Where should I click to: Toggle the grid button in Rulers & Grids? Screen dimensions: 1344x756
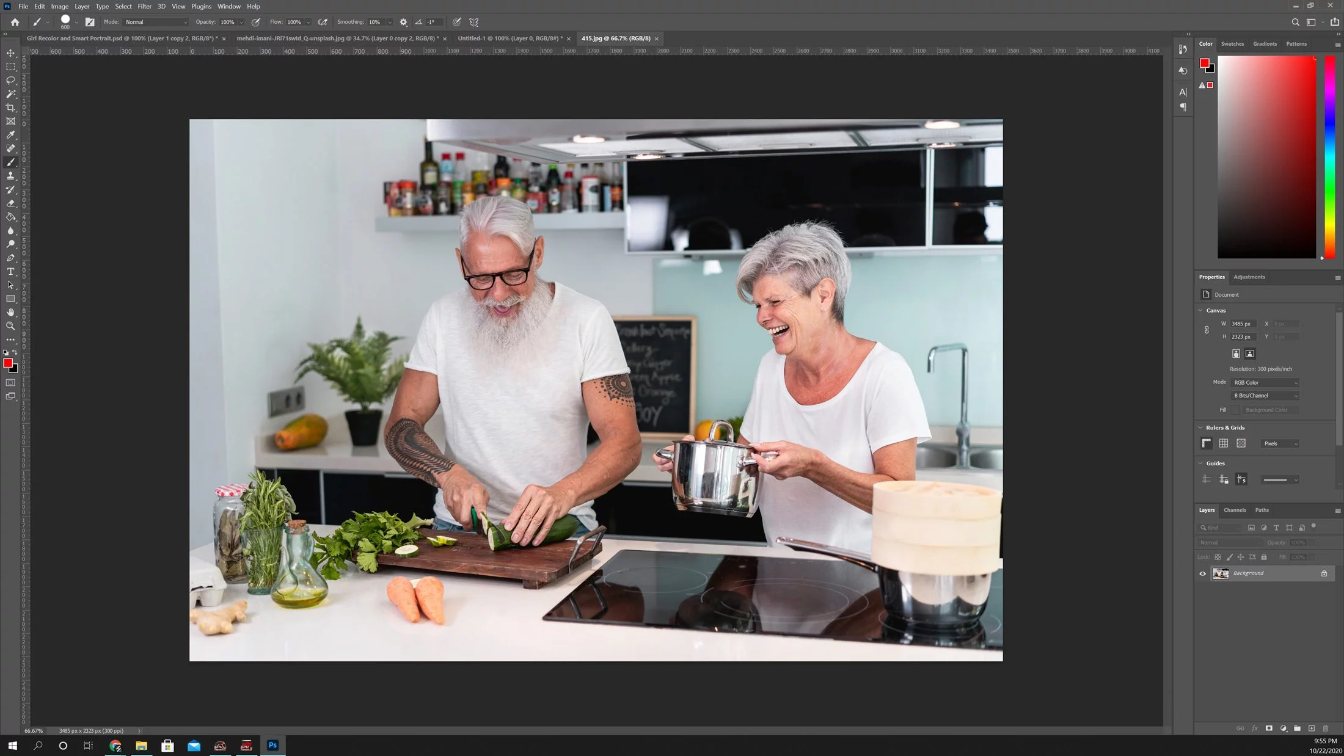[x=1223, y=443]
